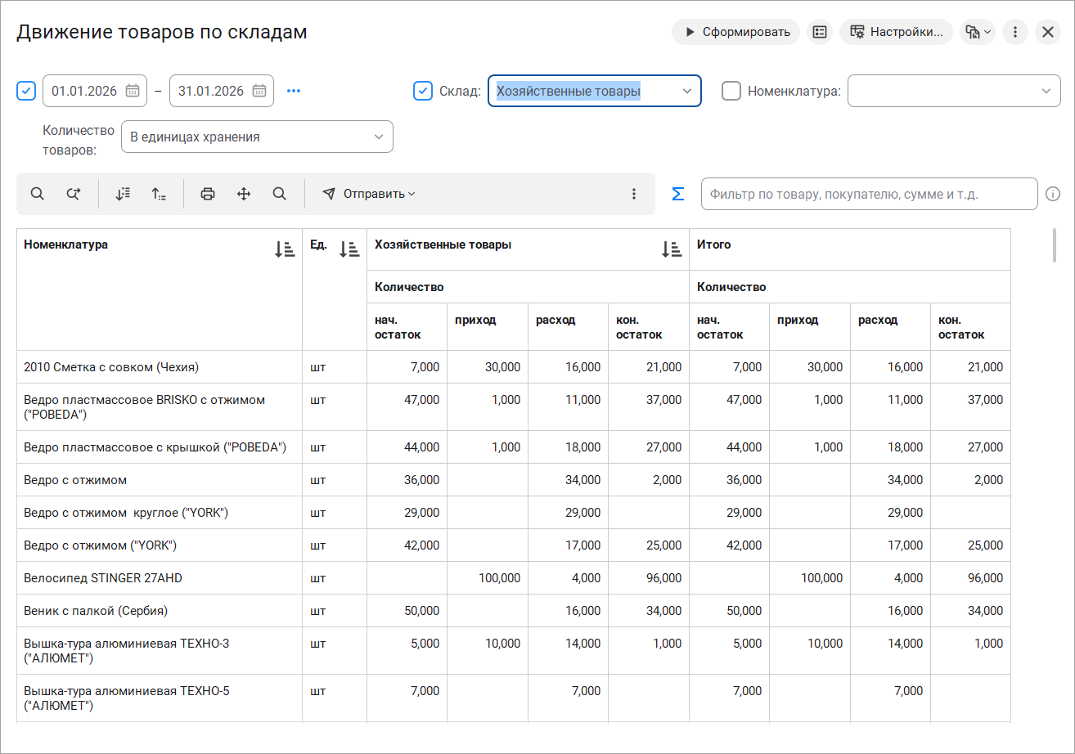Click the Сформировать button

pyautogui.click(x=735, y=32)
